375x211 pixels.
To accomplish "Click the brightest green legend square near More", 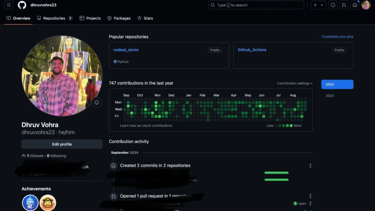I will (x=291, y=126).
